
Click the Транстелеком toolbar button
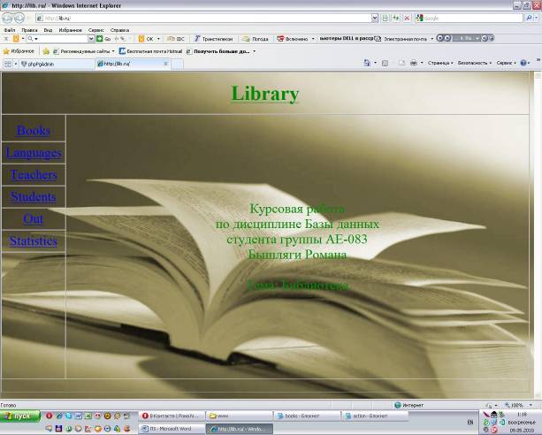[x=212, y=39]
